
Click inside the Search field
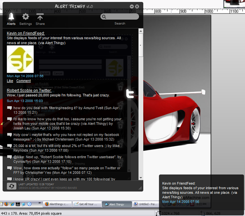[120, 17]
